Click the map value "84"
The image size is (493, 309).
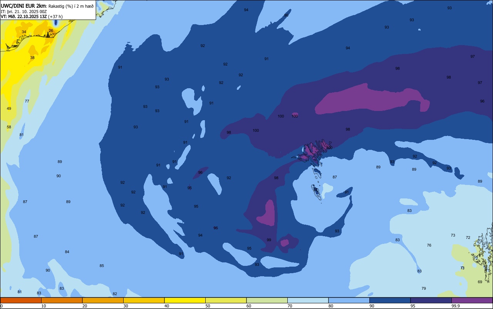(67, 252)
